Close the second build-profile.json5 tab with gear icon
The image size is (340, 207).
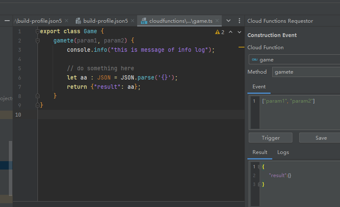point(133,21)
